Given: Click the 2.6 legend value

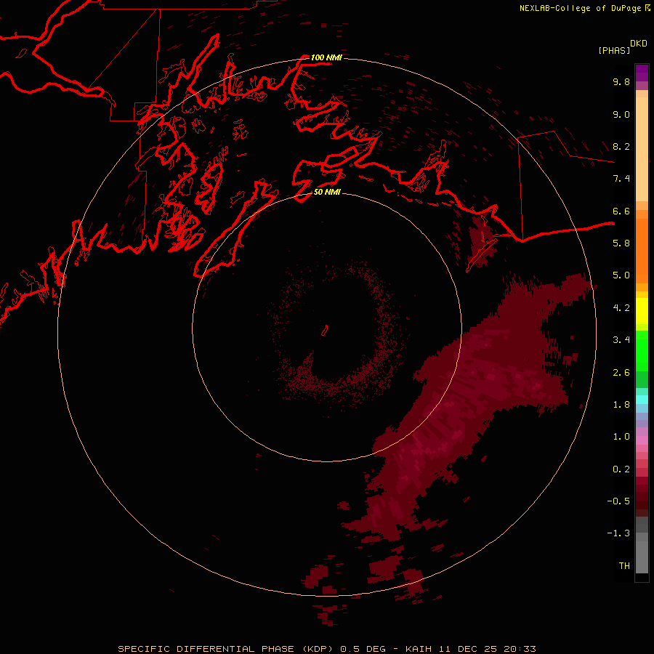Looking at the screenshot, I should [x=621, y=373].
